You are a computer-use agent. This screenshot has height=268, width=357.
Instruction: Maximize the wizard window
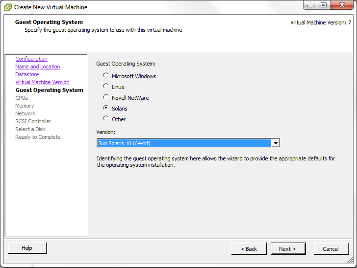tap(323, 5)
